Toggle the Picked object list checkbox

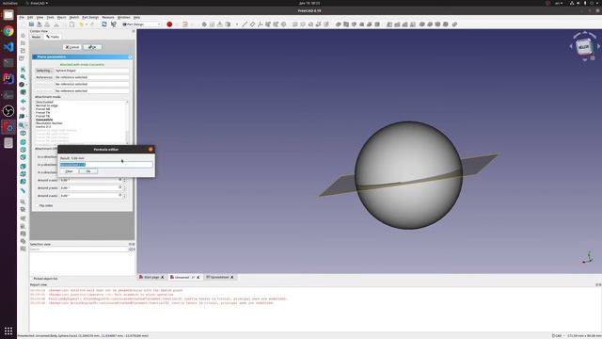pos(32,279)
